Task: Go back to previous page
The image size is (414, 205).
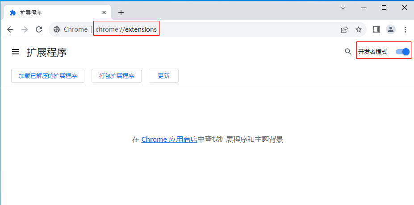Action: coord(10,29)
